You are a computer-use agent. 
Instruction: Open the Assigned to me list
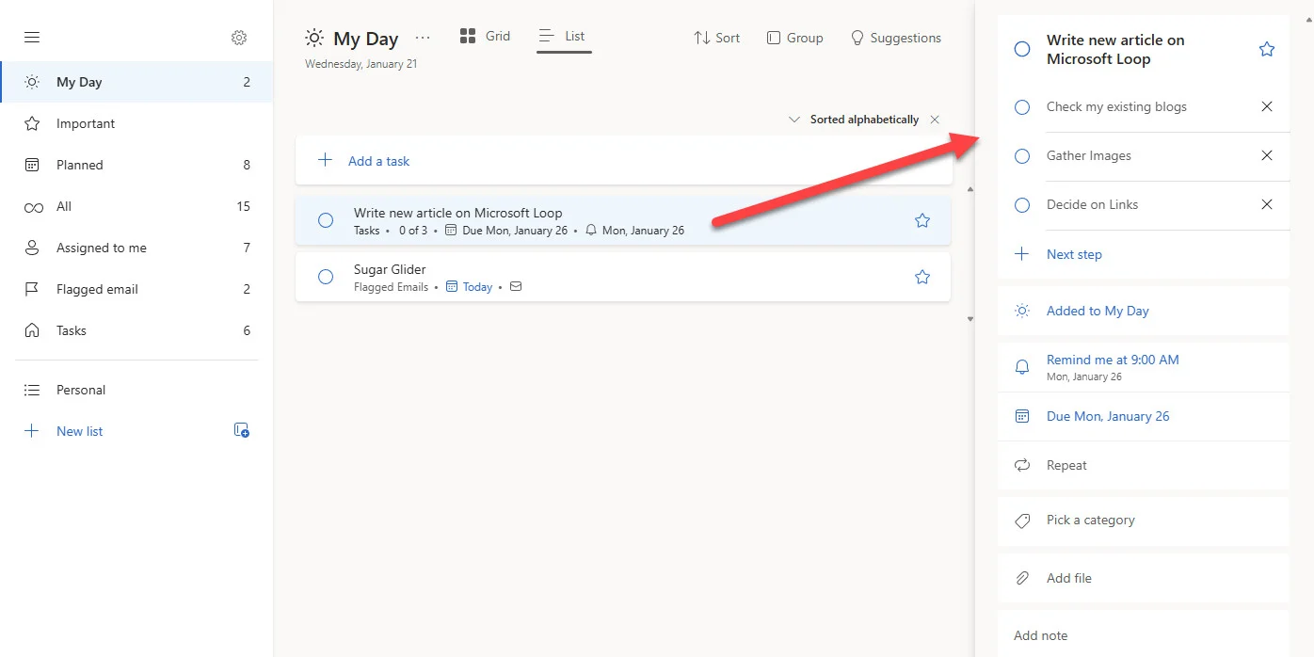tap(136, 248)
